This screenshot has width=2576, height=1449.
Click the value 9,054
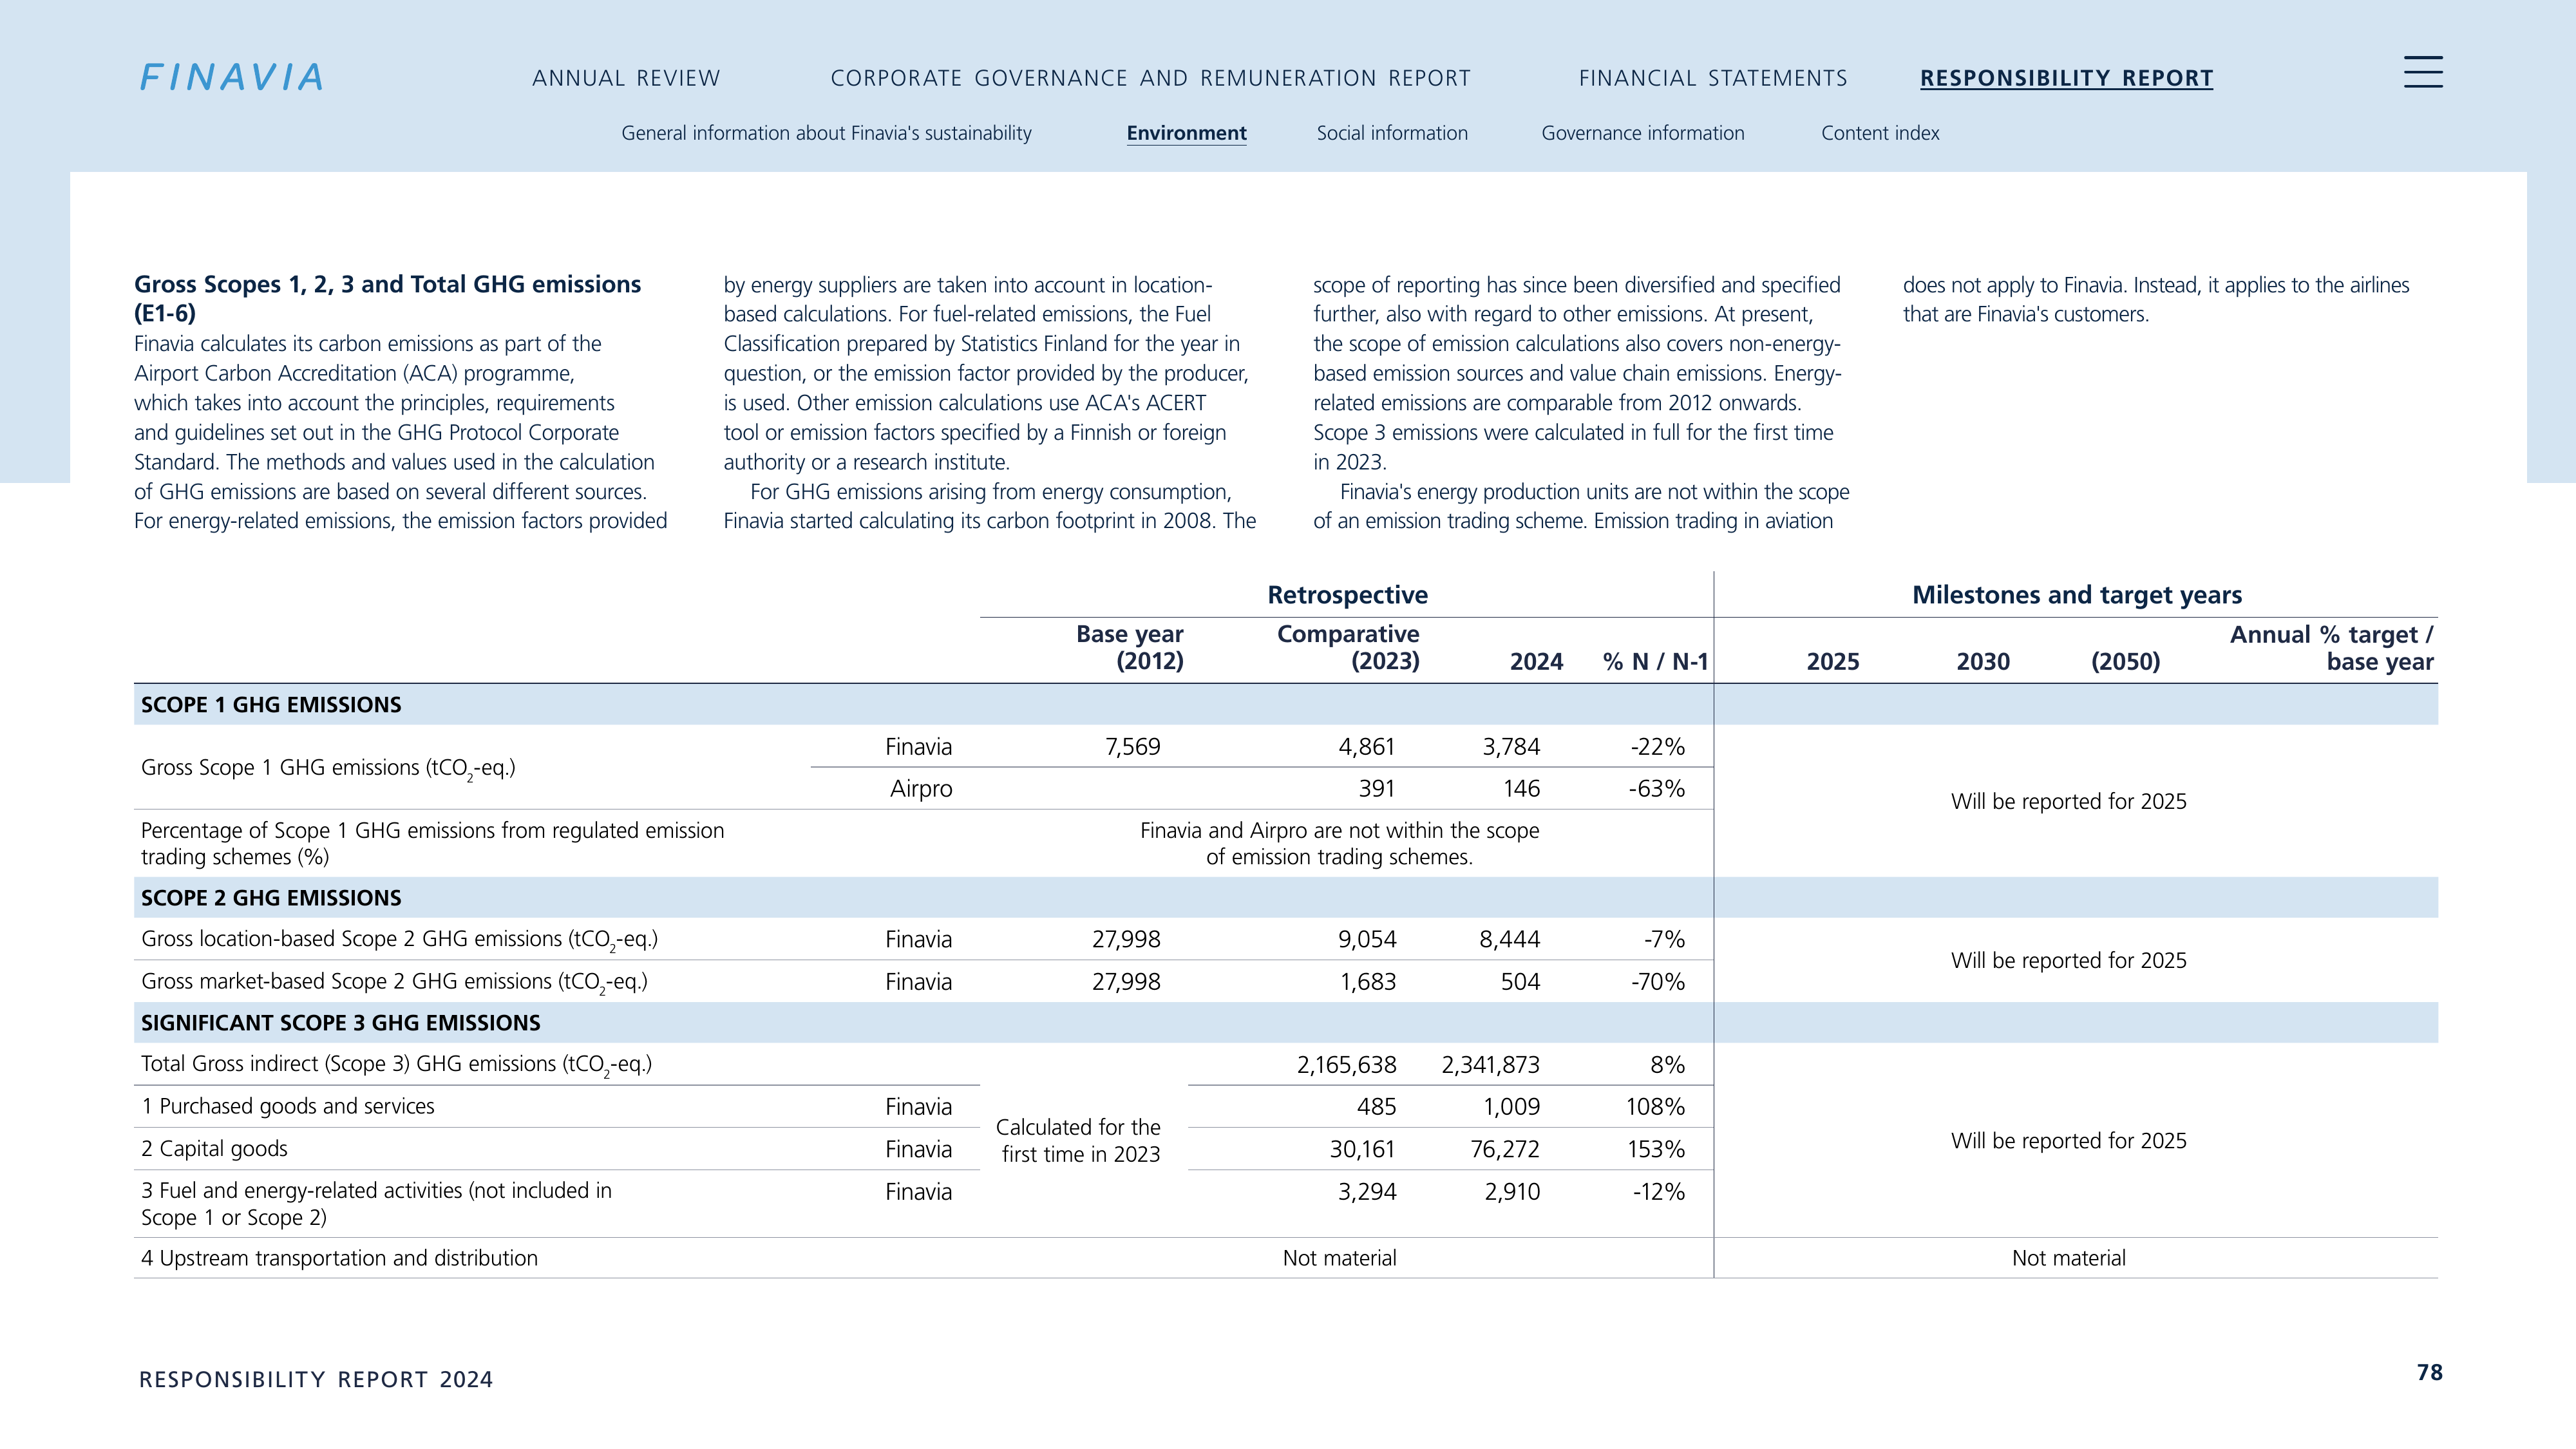(1367, 939)
